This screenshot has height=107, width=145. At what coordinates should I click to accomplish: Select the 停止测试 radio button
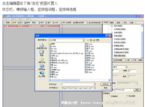(127, 96)
